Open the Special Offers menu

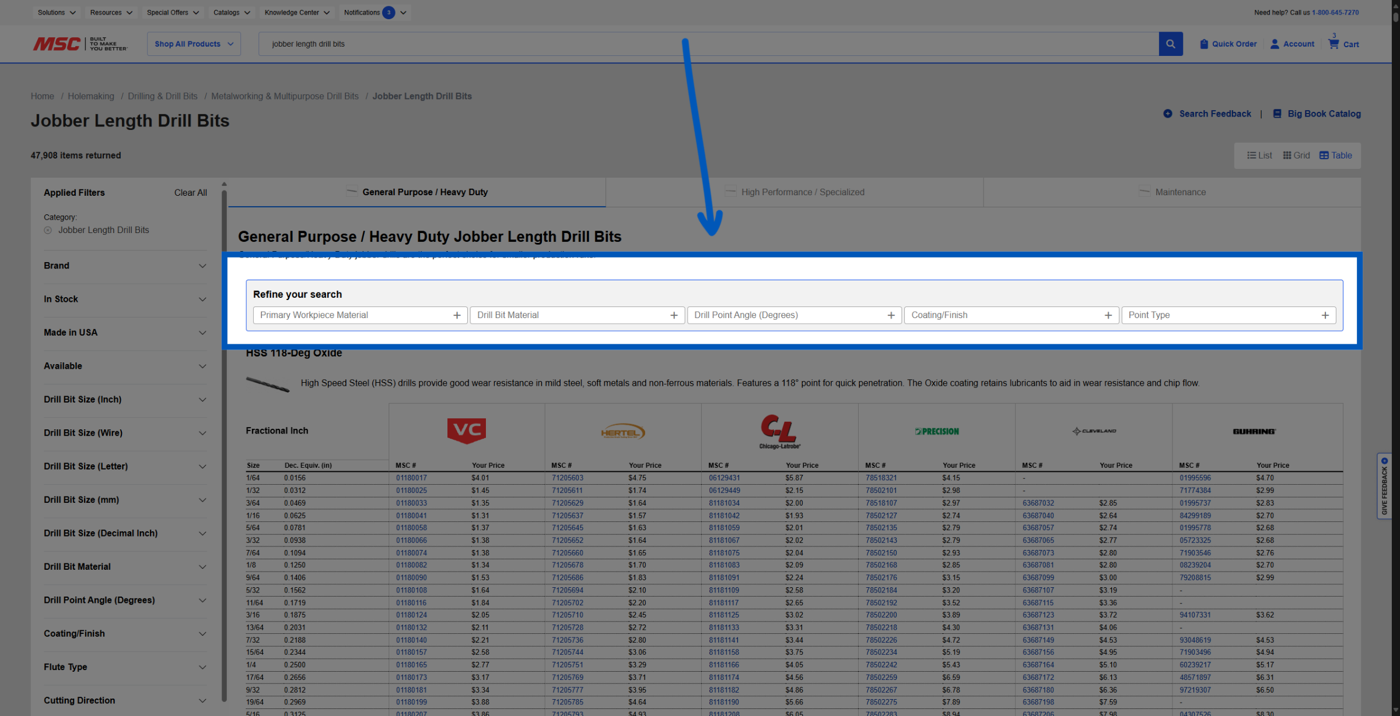(173, 12)
